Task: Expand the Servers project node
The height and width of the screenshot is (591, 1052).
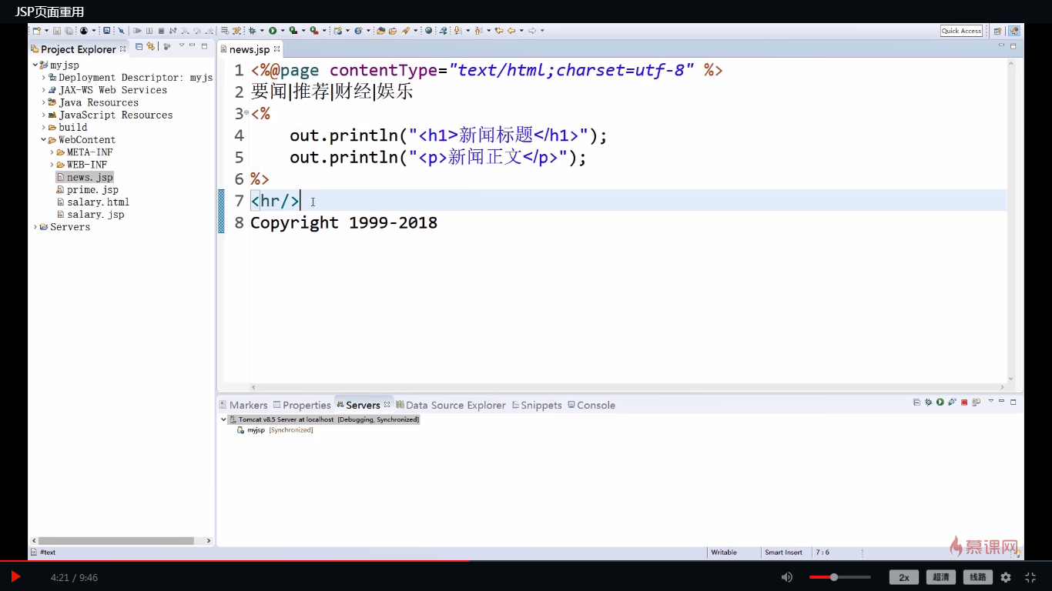Action: [35, 227]
